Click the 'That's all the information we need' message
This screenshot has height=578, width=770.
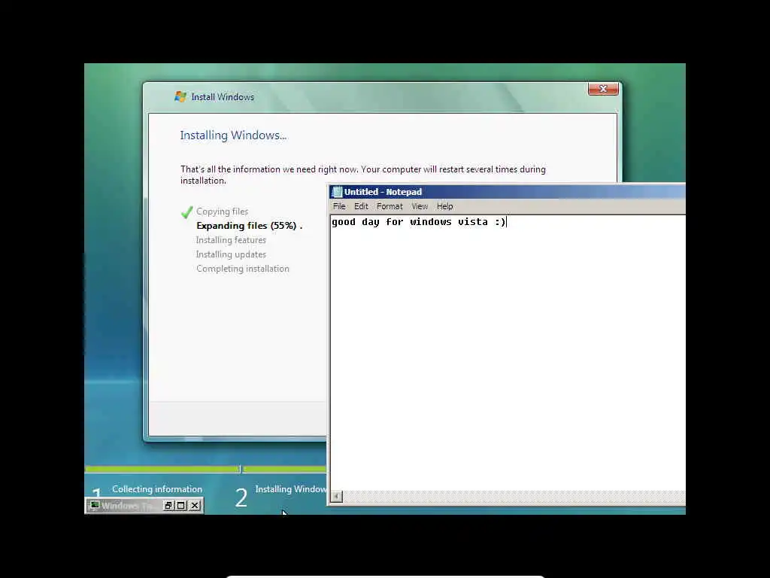click(363, 175)
